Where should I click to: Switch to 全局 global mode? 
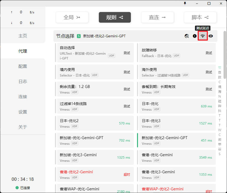pyautogui.click(x=72, y=17)
